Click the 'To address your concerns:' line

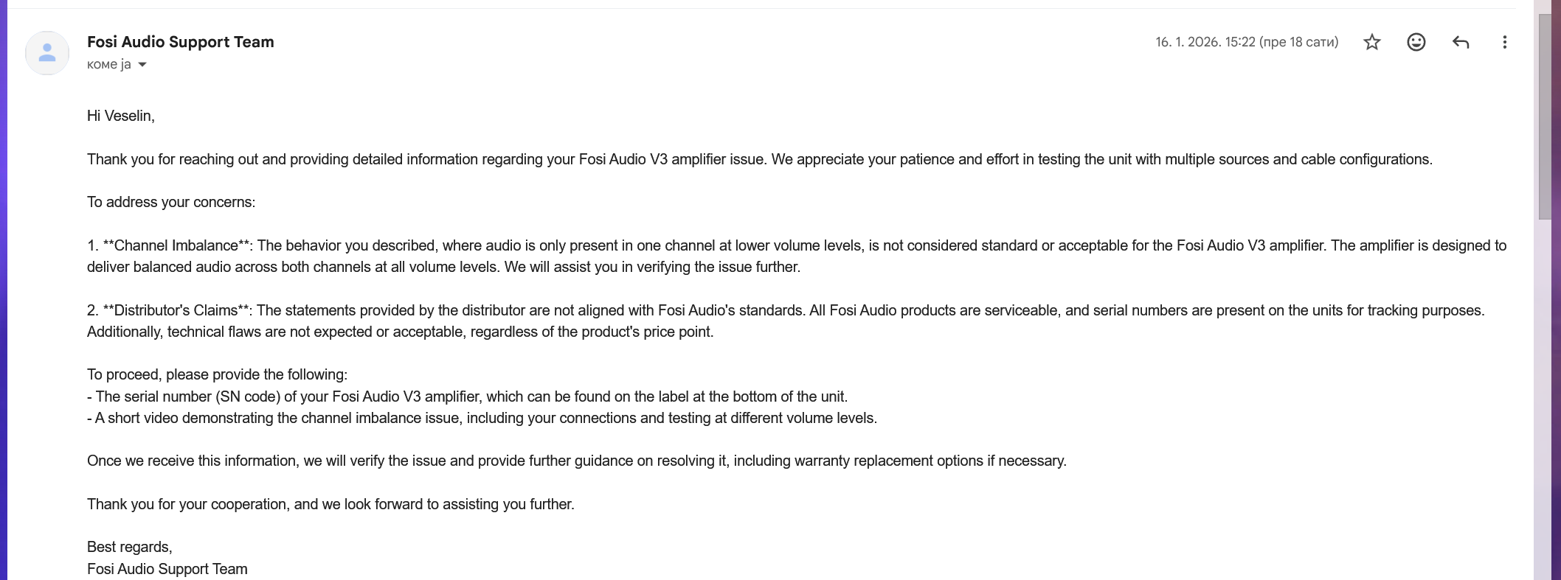pyautogui.click(x=171, y=202)
